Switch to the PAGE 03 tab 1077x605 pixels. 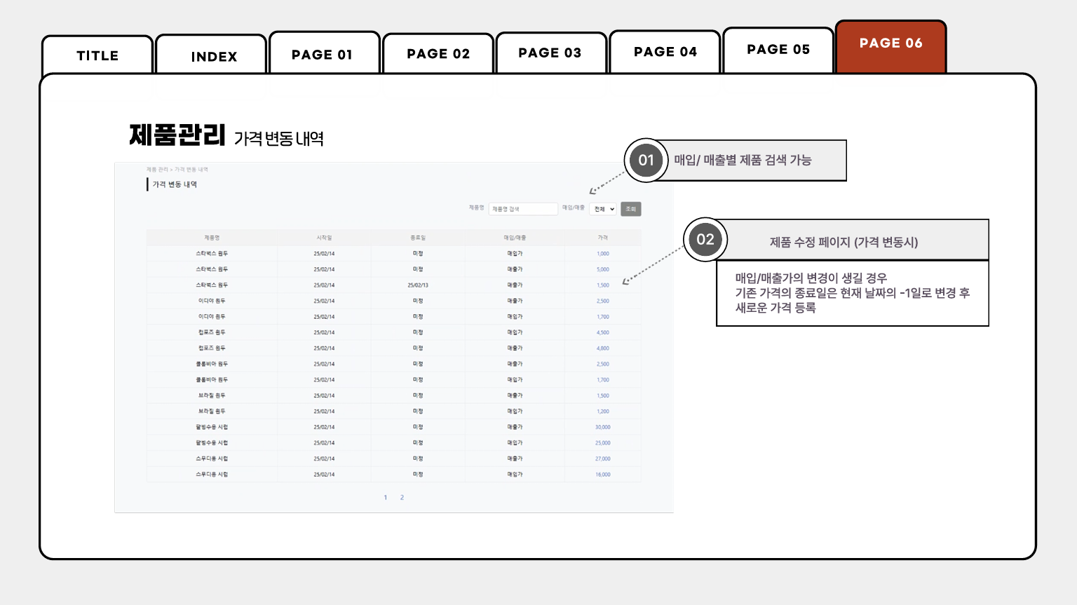550,53
